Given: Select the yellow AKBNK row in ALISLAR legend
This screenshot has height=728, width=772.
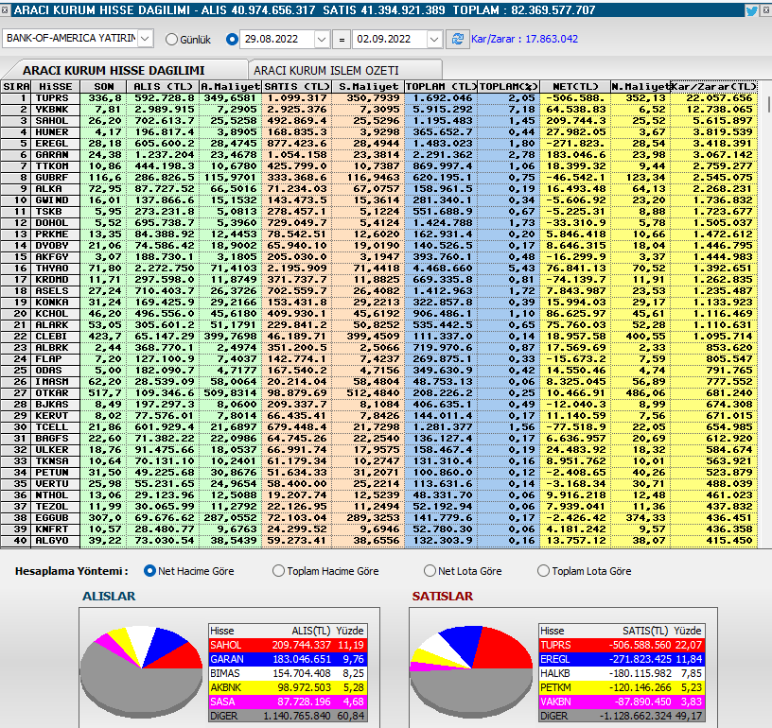Looking at the screenshot, I should click(288, 687).
